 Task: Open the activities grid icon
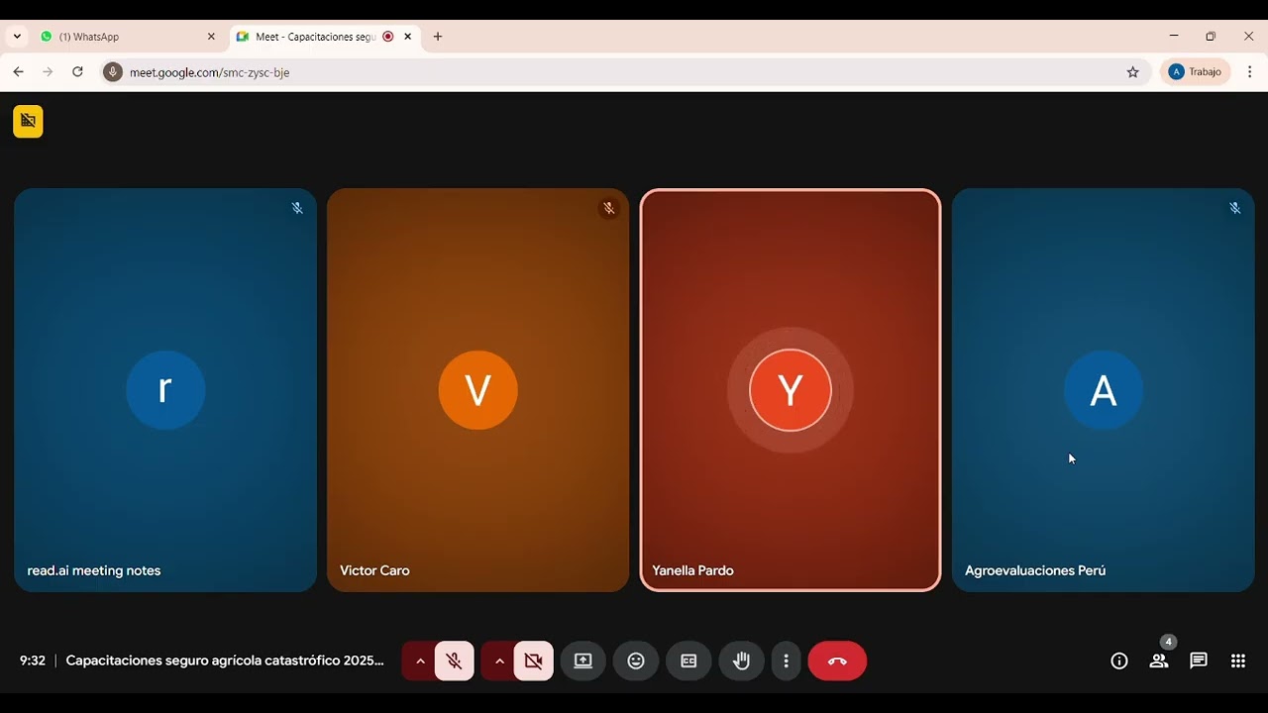tap(1238, 661)
